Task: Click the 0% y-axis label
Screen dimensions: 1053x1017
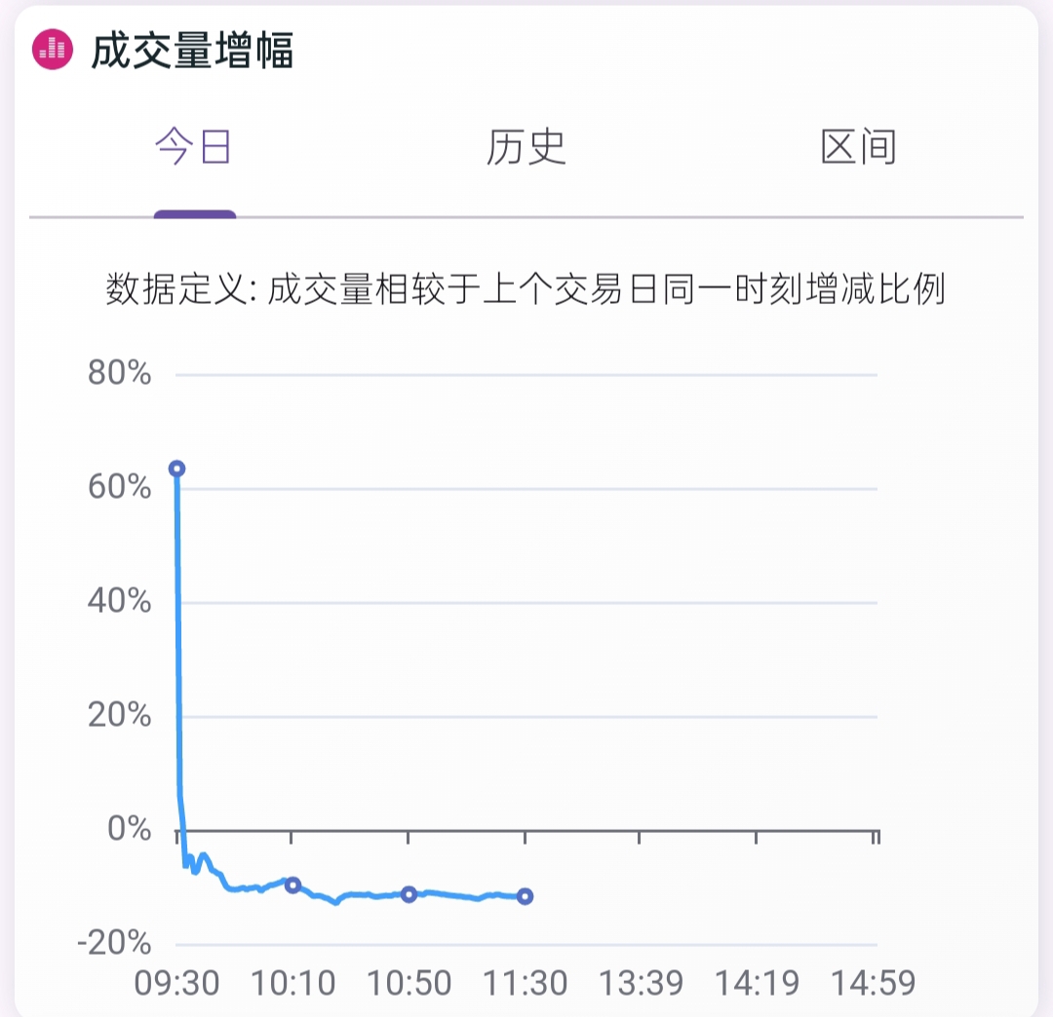Action: coord(130,828)
